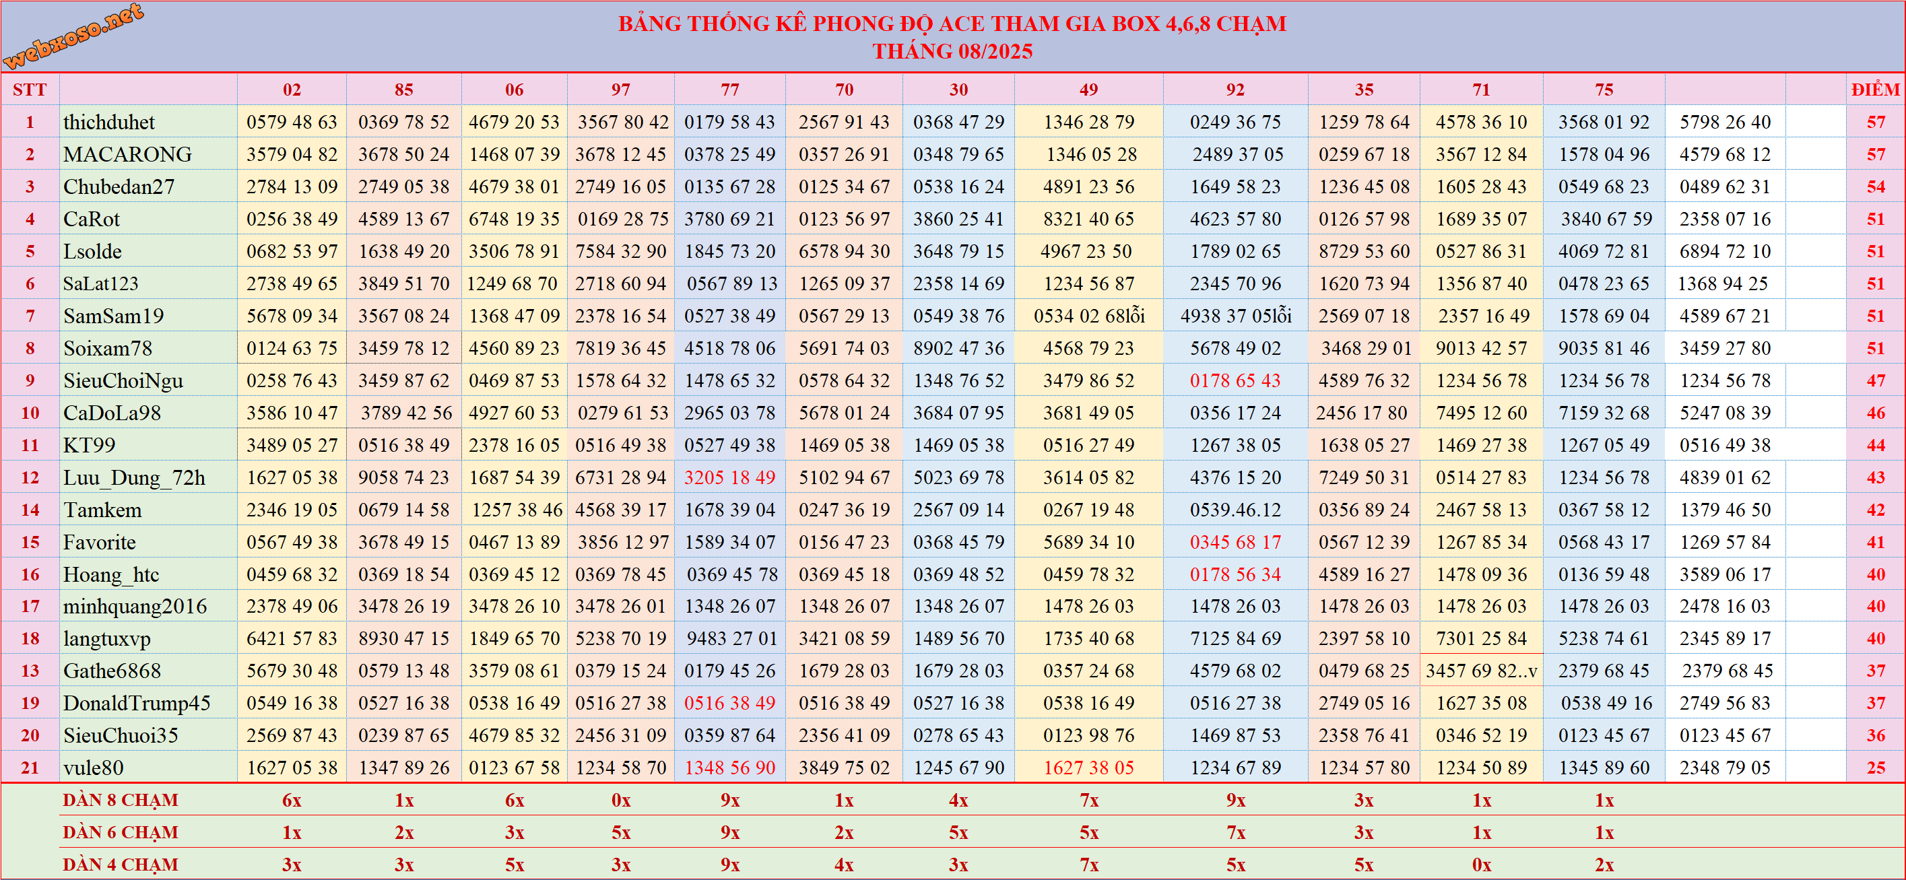Select cell 4376 15 20
Viewport: 1906px width, 880px height.
[1235, 477]
